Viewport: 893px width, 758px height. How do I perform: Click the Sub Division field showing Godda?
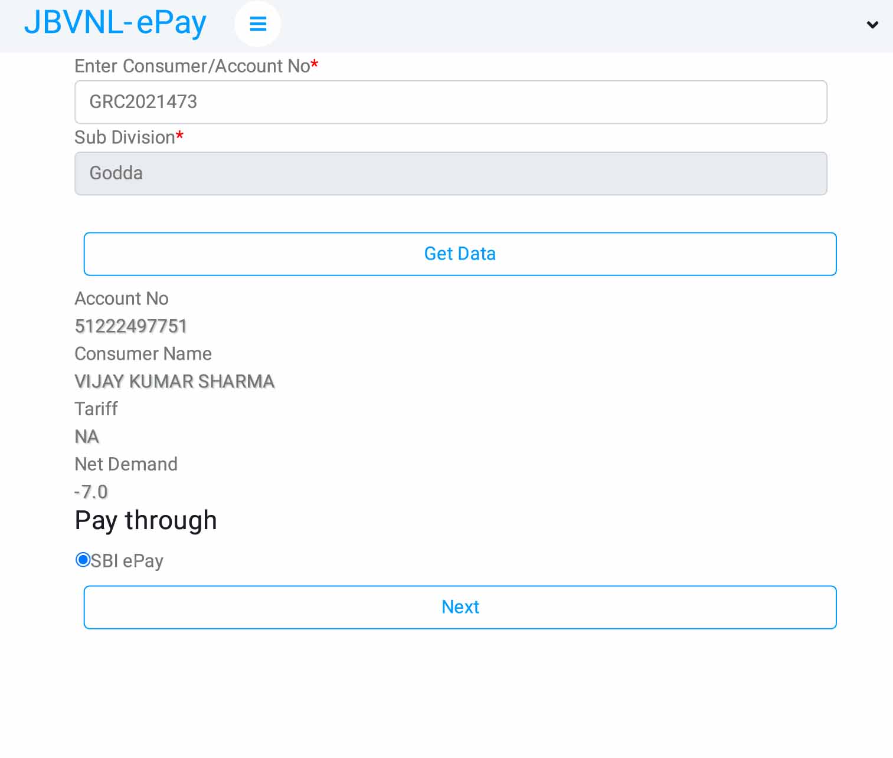(x=451, y=173)
